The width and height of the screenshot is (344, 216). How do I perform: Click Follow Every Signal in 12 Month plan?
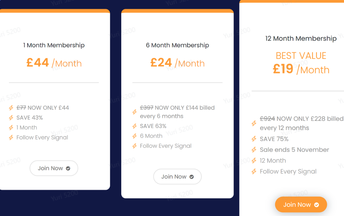(288, 172)
